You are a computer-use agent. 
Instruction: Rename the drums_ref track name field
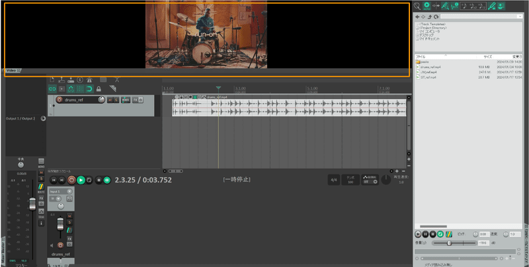click(x=80, y=100)
